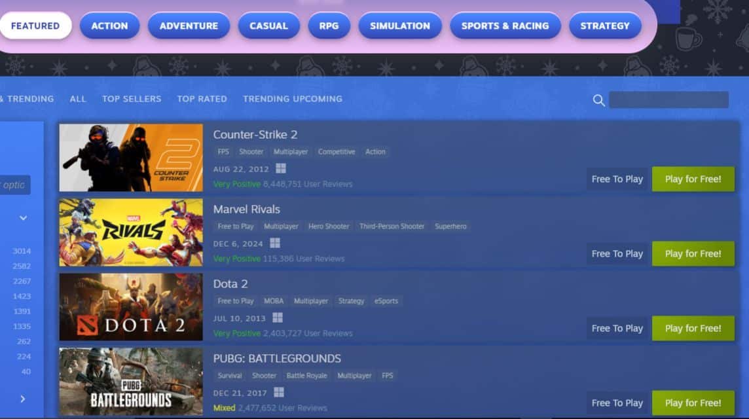Click the MOBA tag on Dota 2
This screenshot has height=419, width=749.
pos(274,301)
